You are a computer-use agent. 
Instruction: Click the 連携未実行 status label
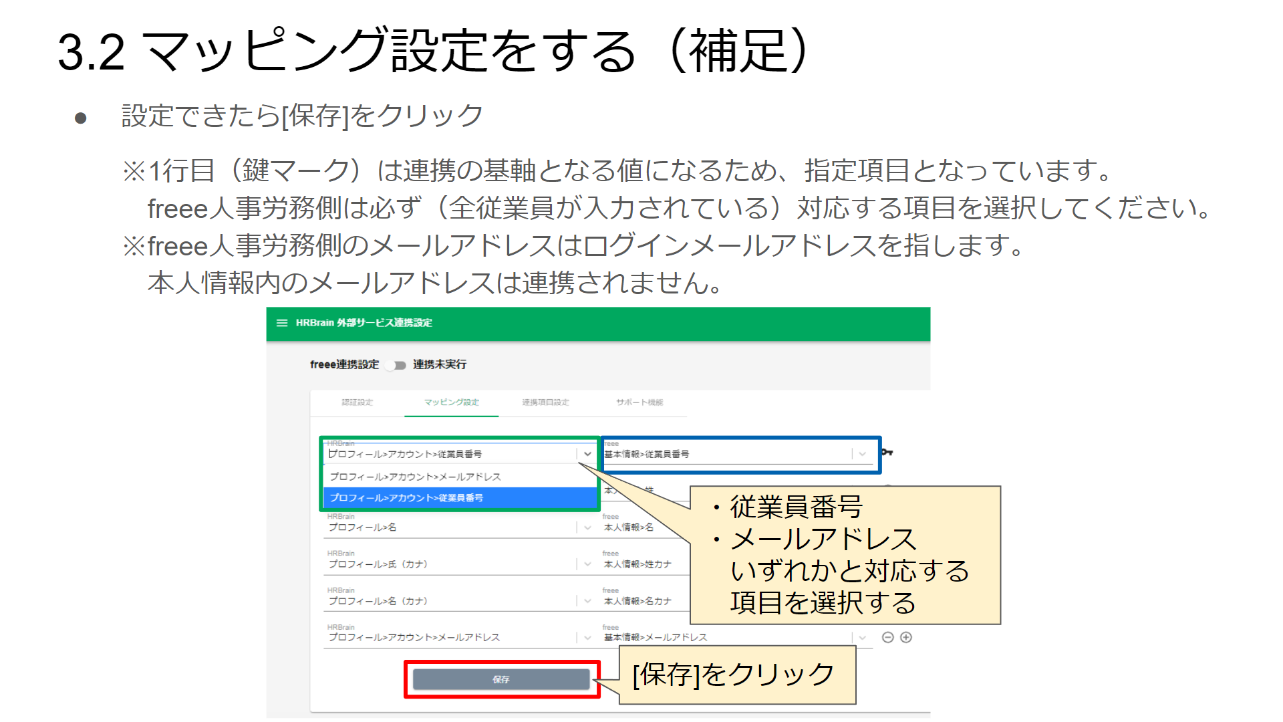click(440, 365)
